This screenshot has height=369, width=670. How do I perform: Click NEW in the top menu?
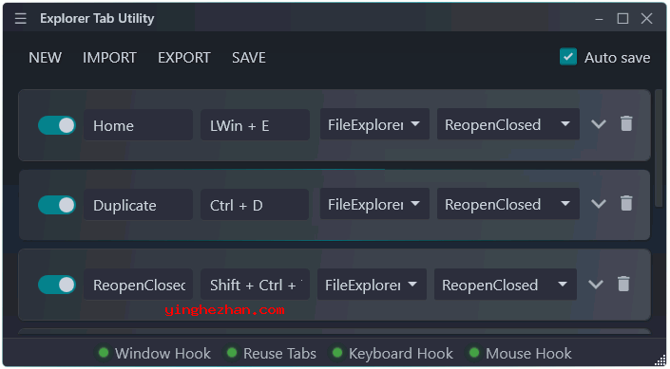click(45, 58)
